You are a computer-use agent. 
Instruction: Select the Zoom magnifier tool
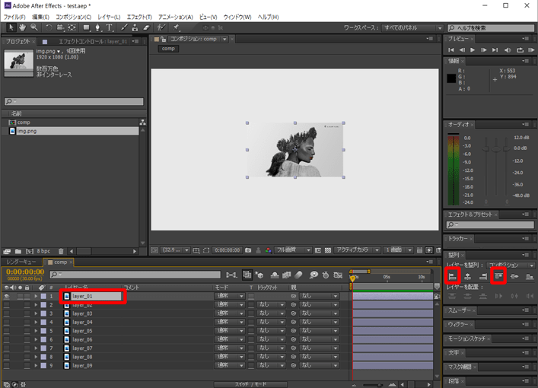(x=33, y=27)
